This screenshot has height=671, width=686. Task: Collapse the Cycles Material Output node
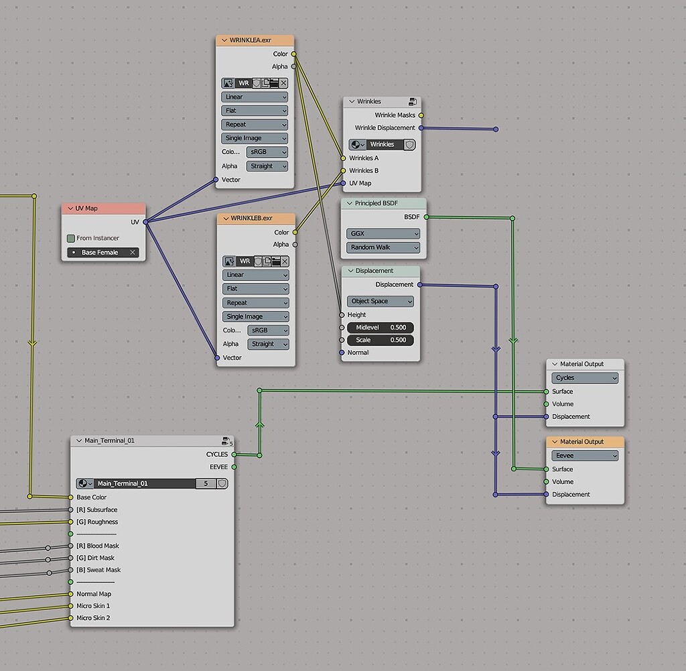555,364
